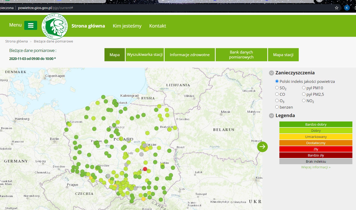Click the green arrow to expand the map
Screen dimensions: 356x210
pyautogui.click(x=262, y=147)
